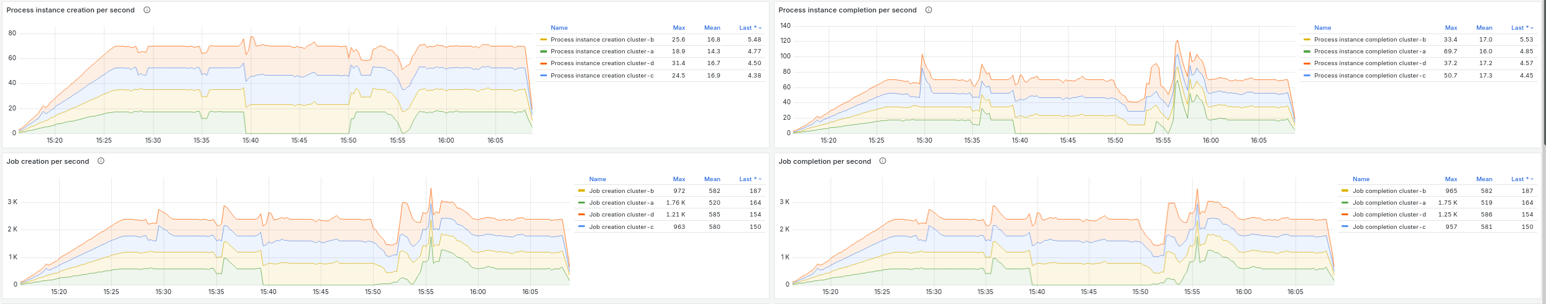The height and width of the screenshot is (304, 1546).
Task: Toggle sort by Last in Job completion legend
Action: tap(1522, 179)
